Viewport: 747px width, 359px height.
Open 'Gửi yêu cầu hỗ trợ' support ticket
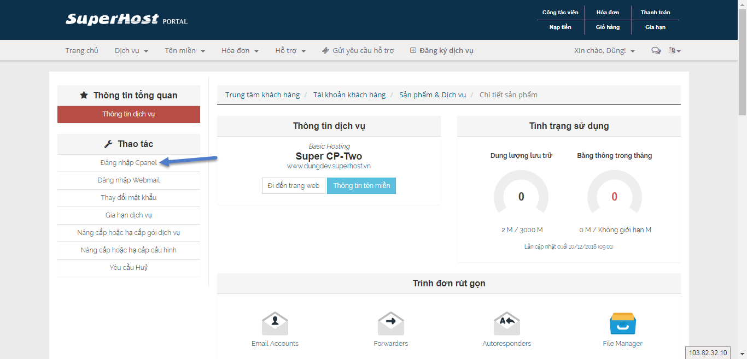(x=358, y=51)
